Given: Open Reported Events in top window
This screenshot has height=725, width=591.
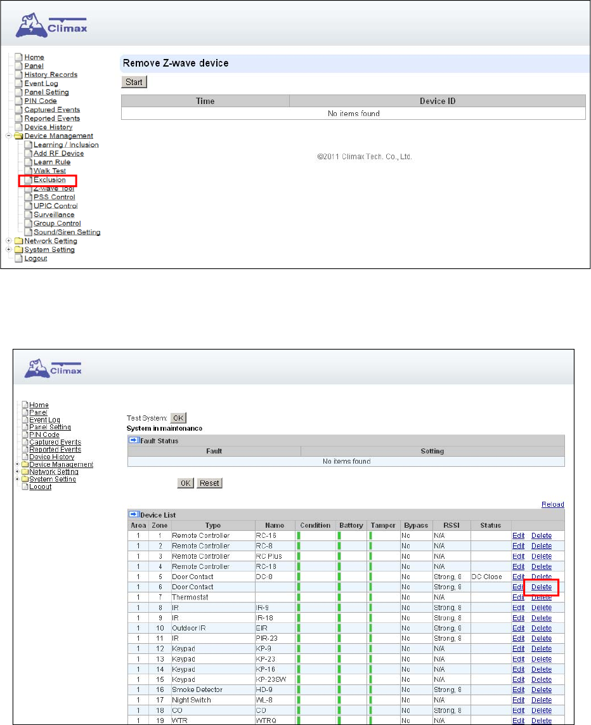Looking at the screenshot, I should pos(52,119).
